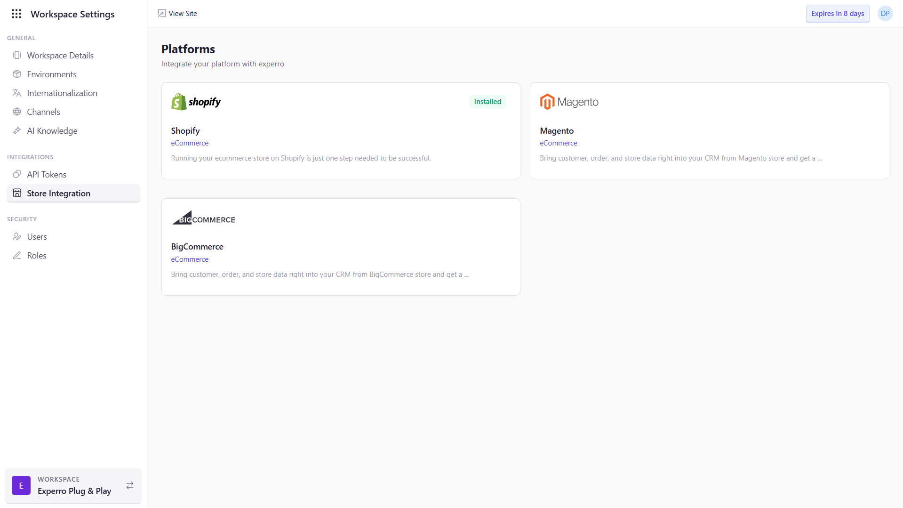
Task: Click the Roles pencil icon
Action: tap(17, 255)
